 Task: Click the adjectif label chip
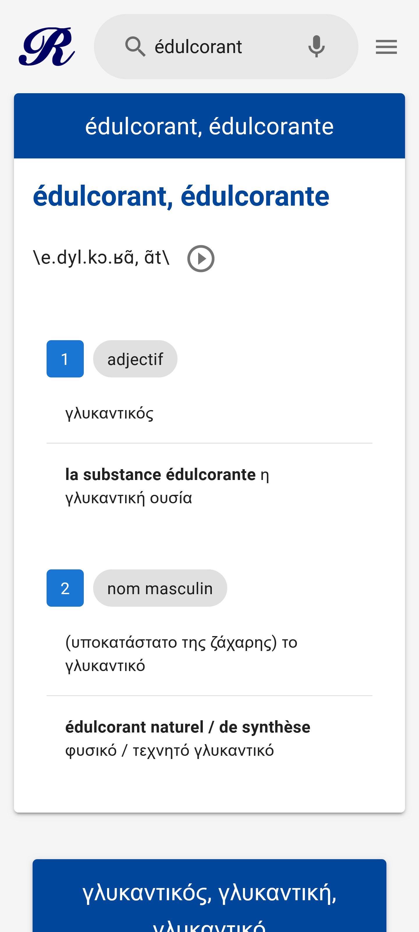135,359
